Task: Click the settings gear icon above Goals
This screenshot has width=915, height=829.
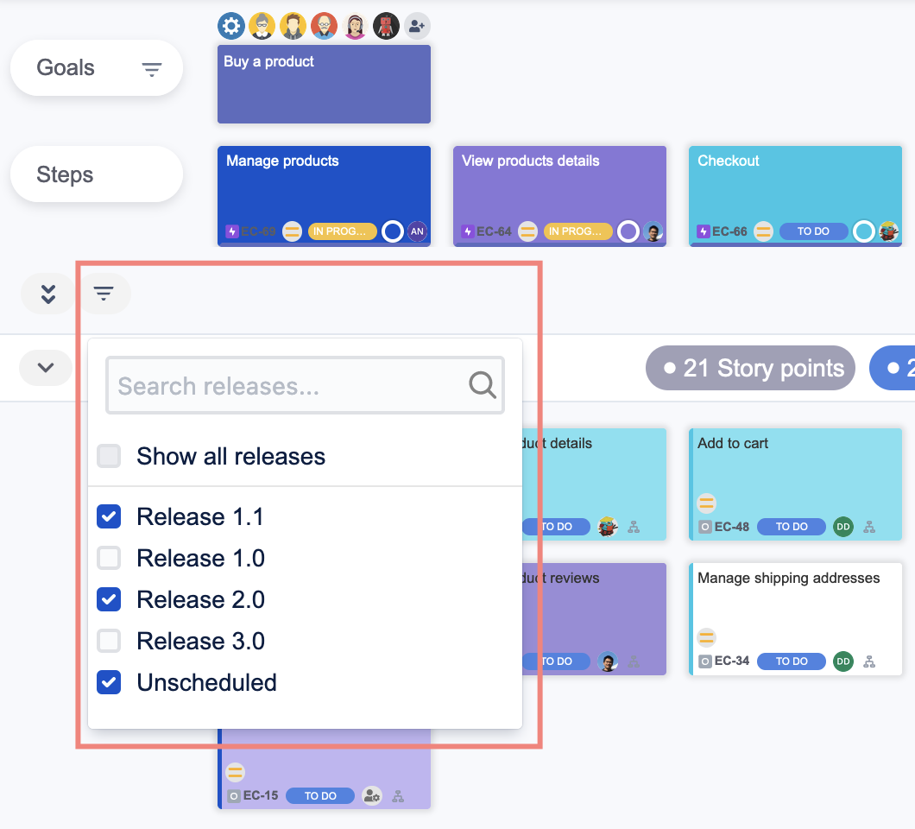Action: point(230,26)
